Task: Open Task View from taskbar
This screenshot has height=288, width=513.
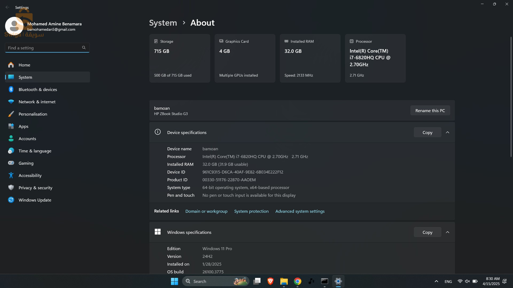Action: tap(257, 281)
